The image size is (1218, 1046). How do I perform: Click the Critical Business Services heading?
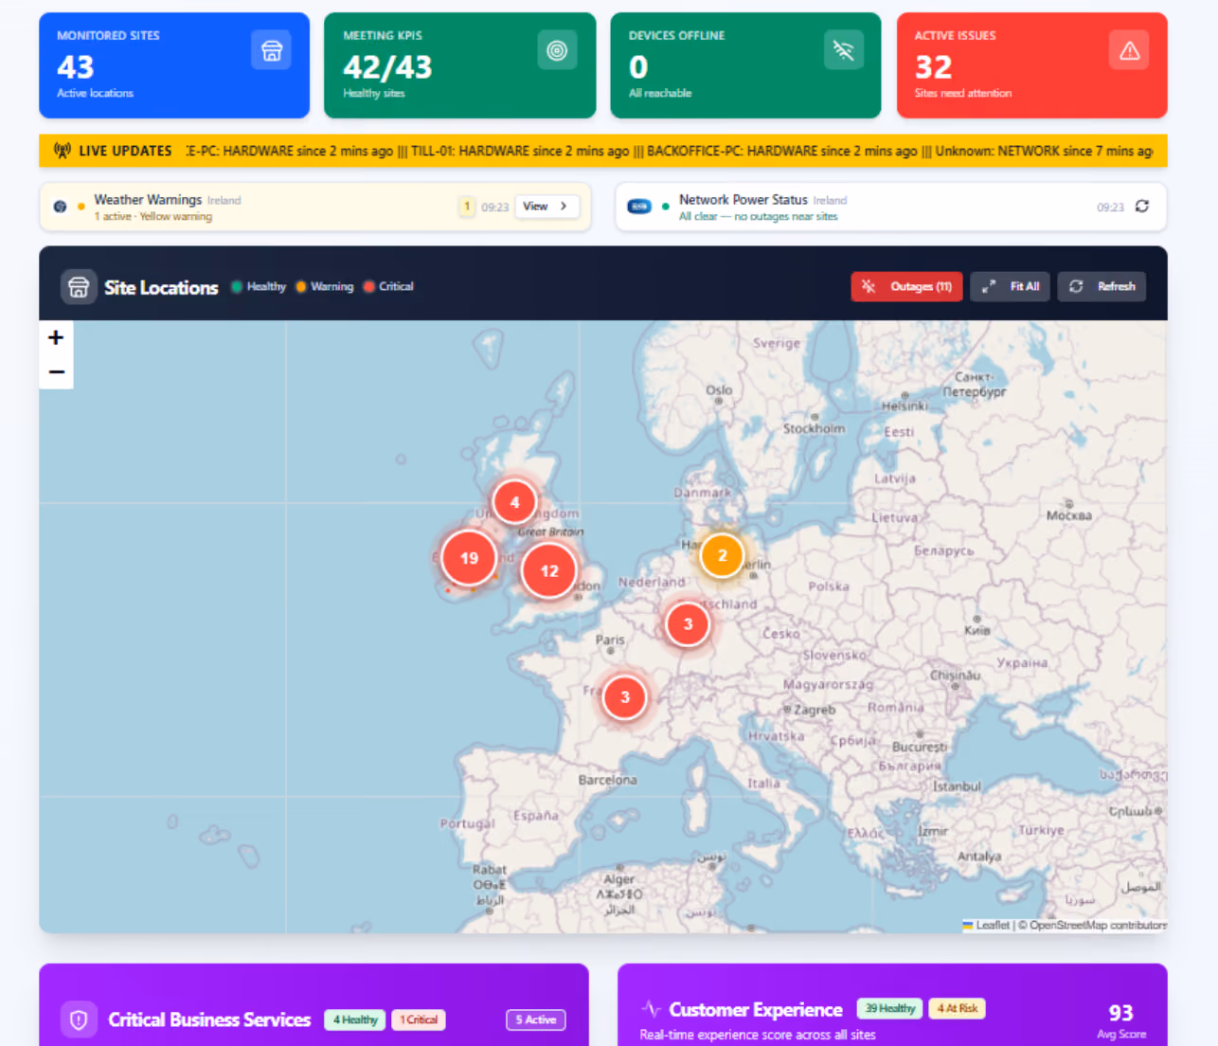point(209,1019)
